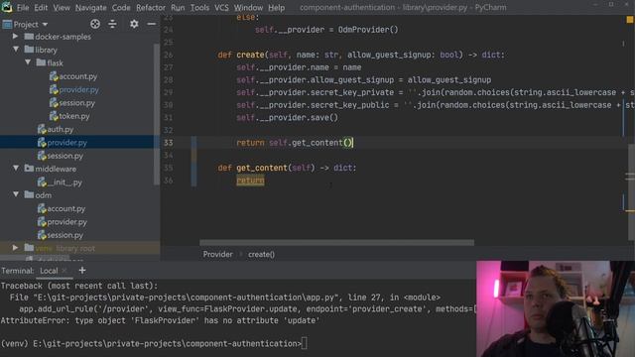
Task: Select the flask folder
Action: pyautogui.click(x=56, y=63)
